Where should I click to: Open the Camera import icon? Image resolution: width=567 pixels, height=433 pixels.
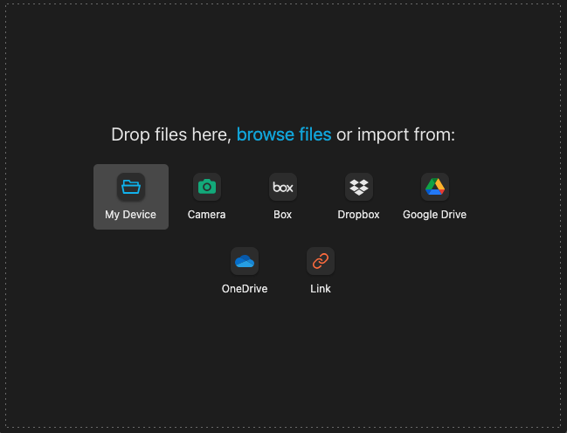pyautogui.click(x=207, y=187)
